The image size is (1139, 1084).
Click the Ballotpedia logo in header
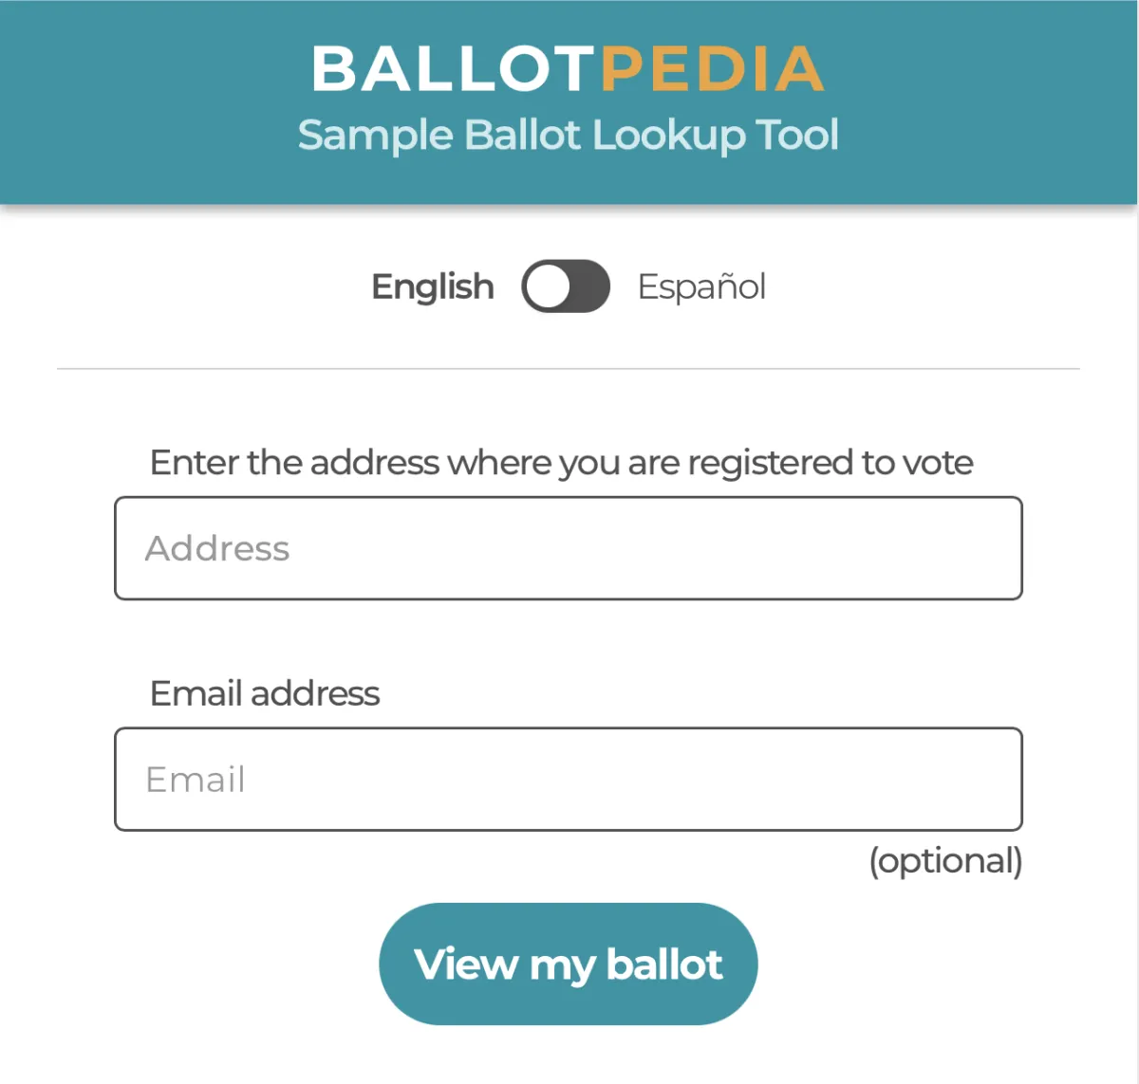tap(568, 69)
